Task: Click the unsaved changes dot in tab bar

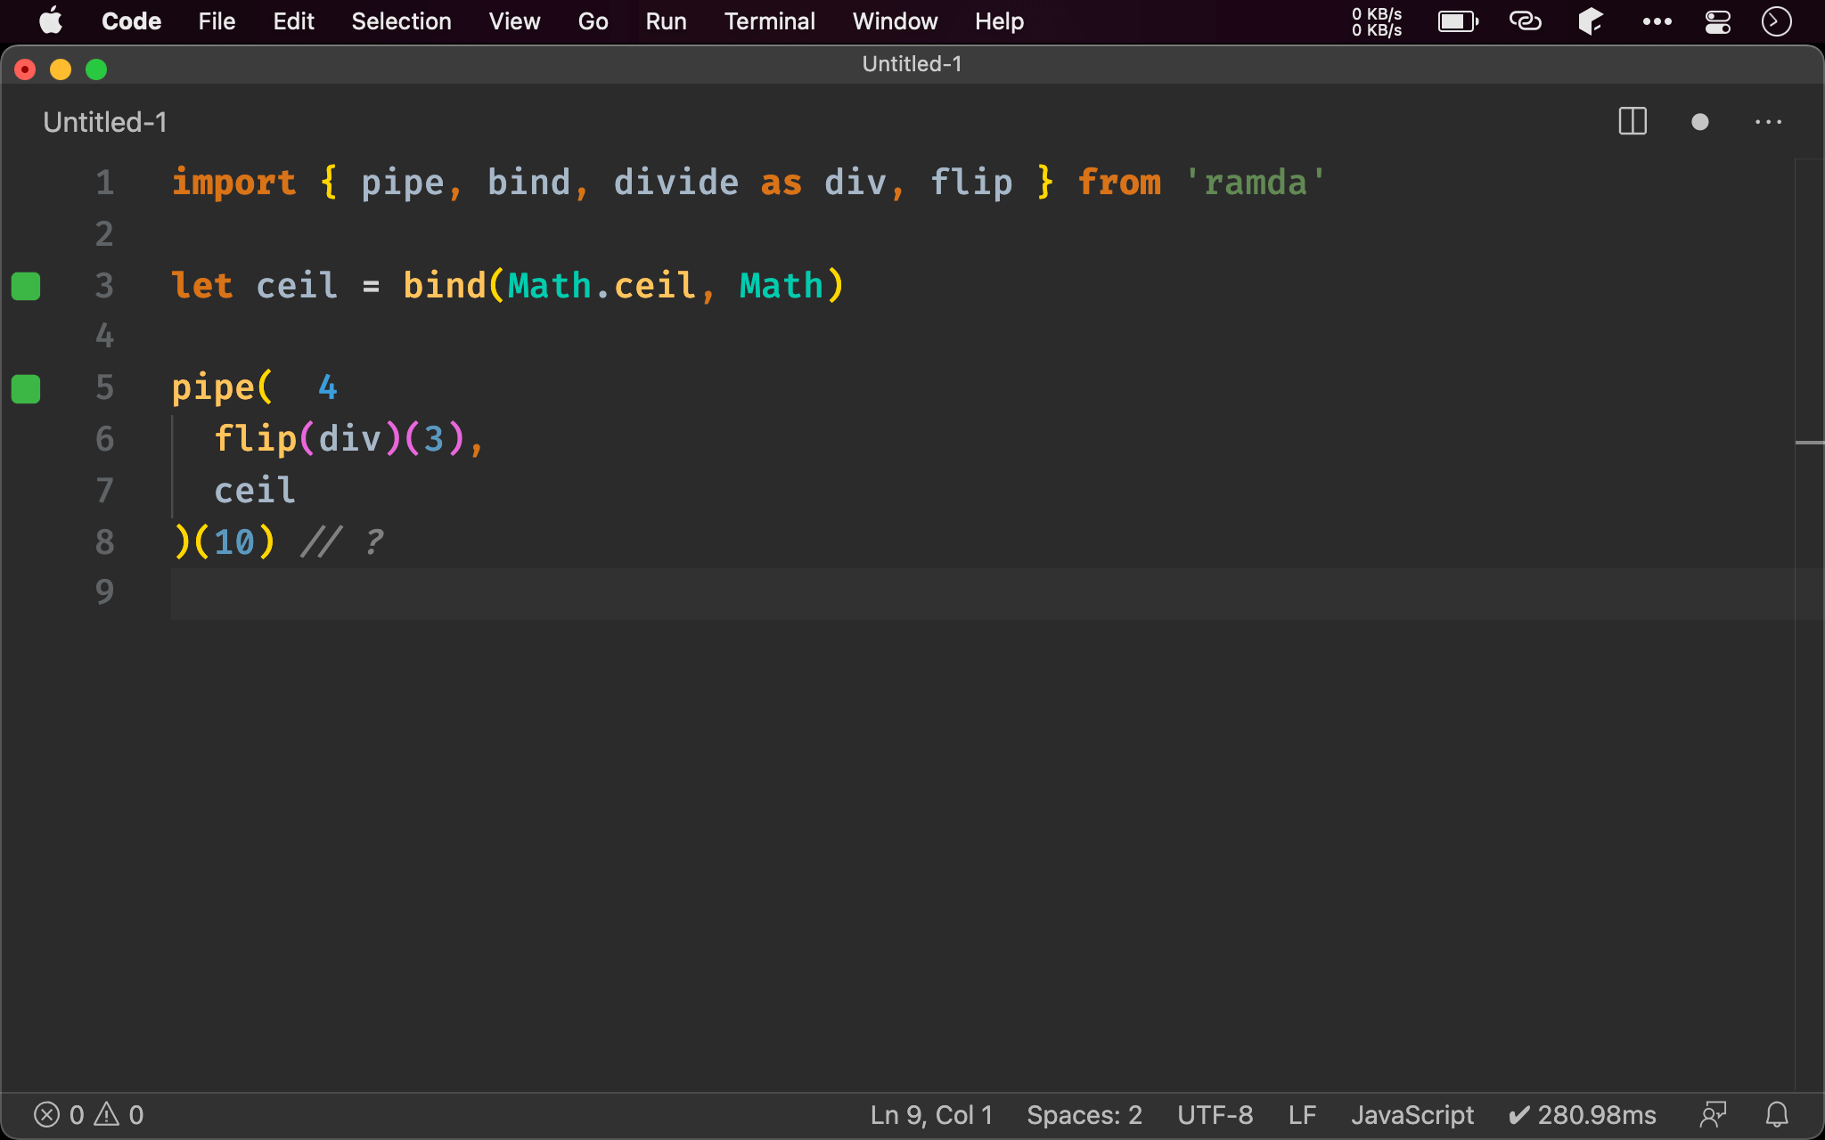Action: coord(1699,122)
